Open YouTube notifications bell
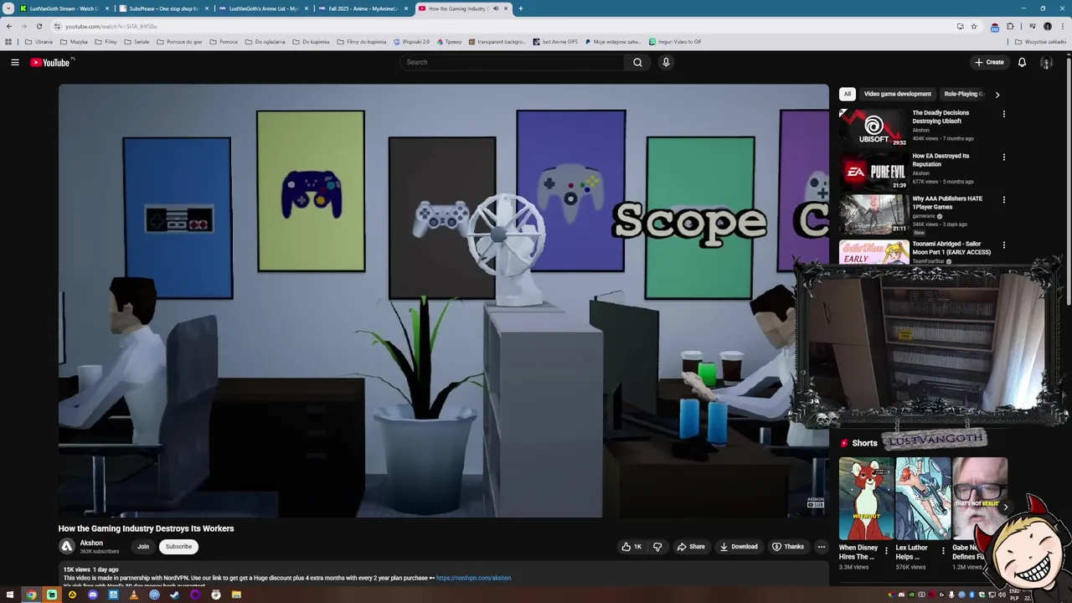The image size is (1072, 603). pyautogui.click(x=1022, y=62)
